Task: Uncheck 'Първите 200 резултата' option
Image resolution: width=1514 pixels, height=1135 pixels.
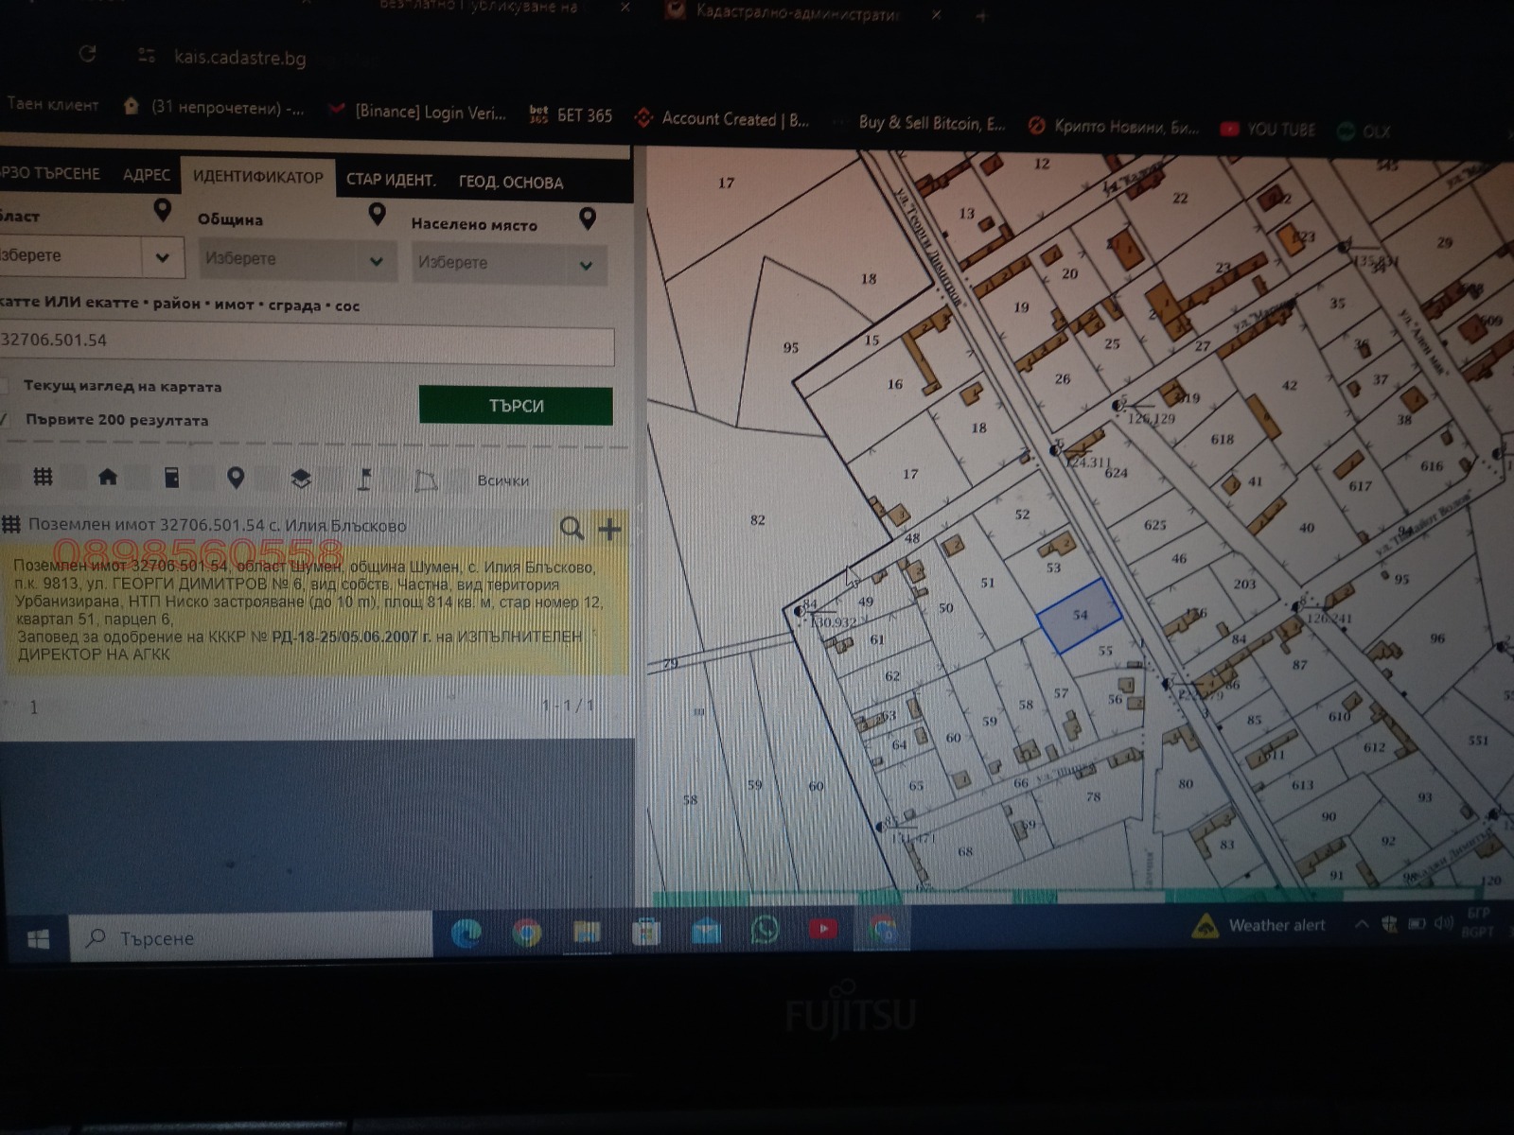Action: tap(5, 419)
